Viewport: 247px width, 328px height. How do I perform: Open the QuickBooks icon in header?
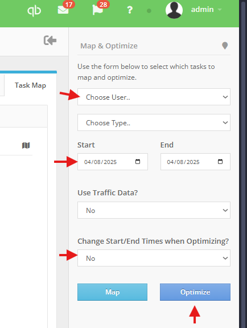point(34,10)
